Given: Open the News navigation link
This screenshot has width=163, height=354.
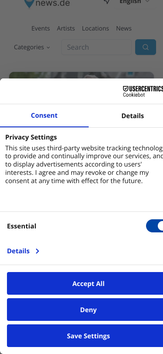Looking at the screenshot, I should [124, 28].
